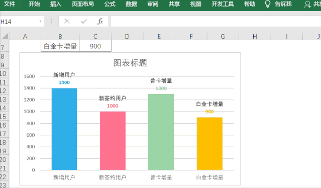Viewport: 321px width, 188px height.
Task: Open the 审阅 tab
Action: coord(153,4)
